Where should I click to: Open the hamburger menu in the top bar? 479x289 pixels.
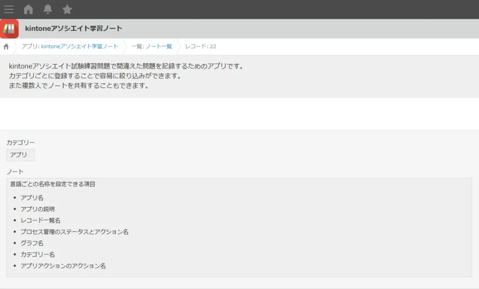(x=8, y=9)
